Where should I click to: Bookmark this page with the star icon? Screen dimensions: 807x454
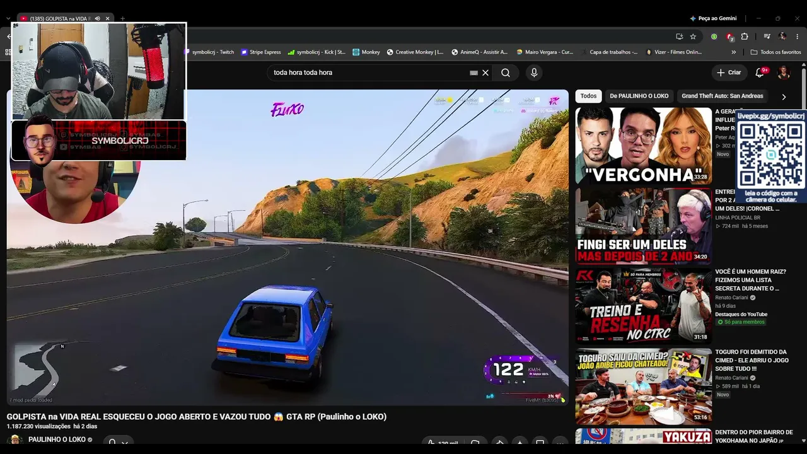tap(693, 37)
